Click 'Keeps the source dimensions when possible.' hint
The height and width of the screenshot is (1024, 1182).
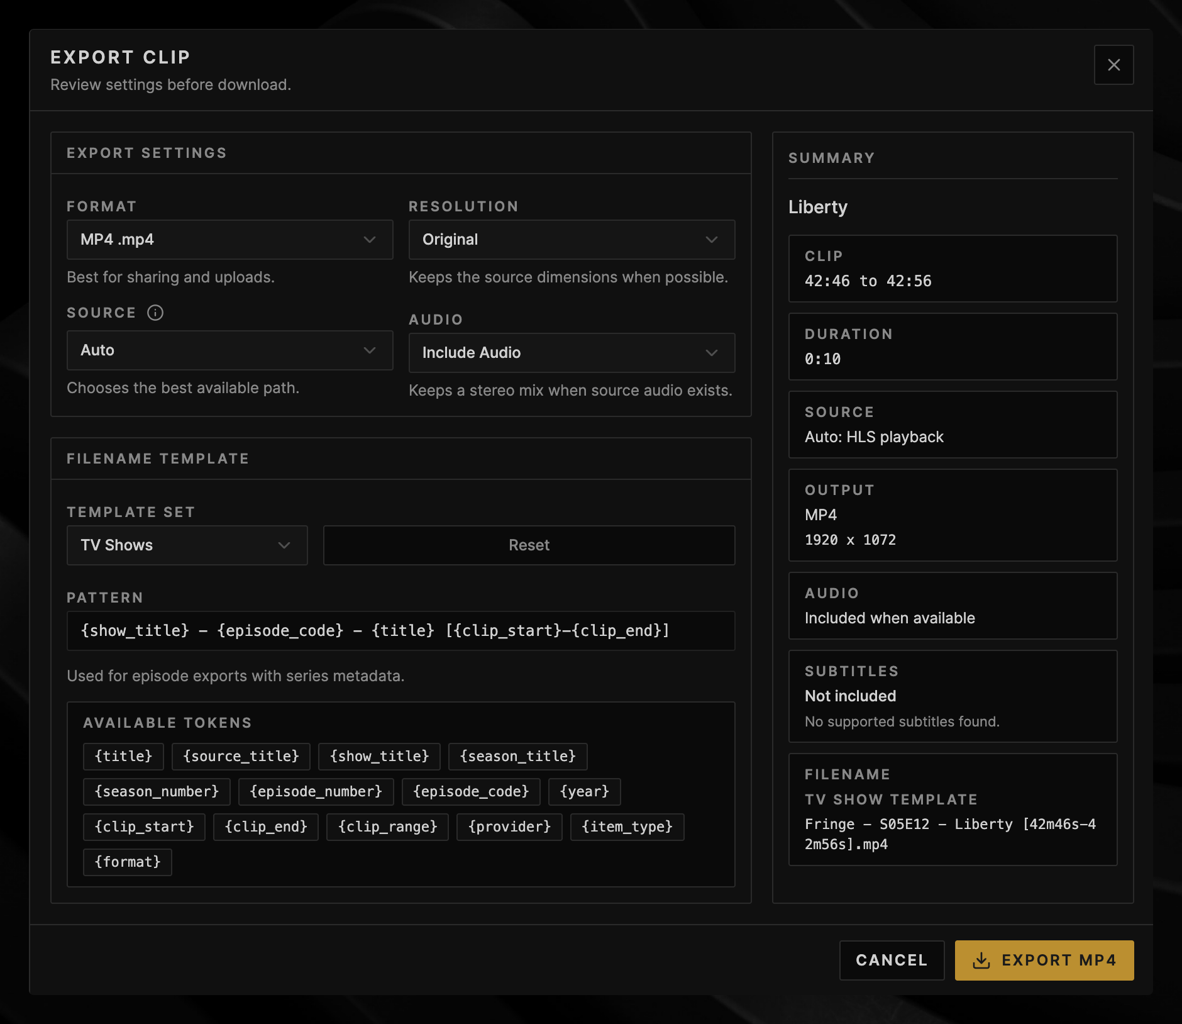(568, 277)
